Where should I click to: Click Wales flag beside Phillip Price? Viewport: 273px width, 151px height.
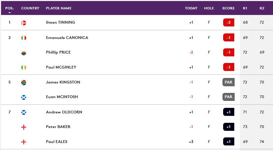[24, 53]
